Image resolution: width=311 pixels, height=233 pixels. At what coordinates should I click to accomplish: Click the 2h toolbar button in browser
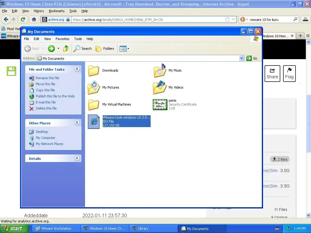pyautogui.click(x=305, y=19)
